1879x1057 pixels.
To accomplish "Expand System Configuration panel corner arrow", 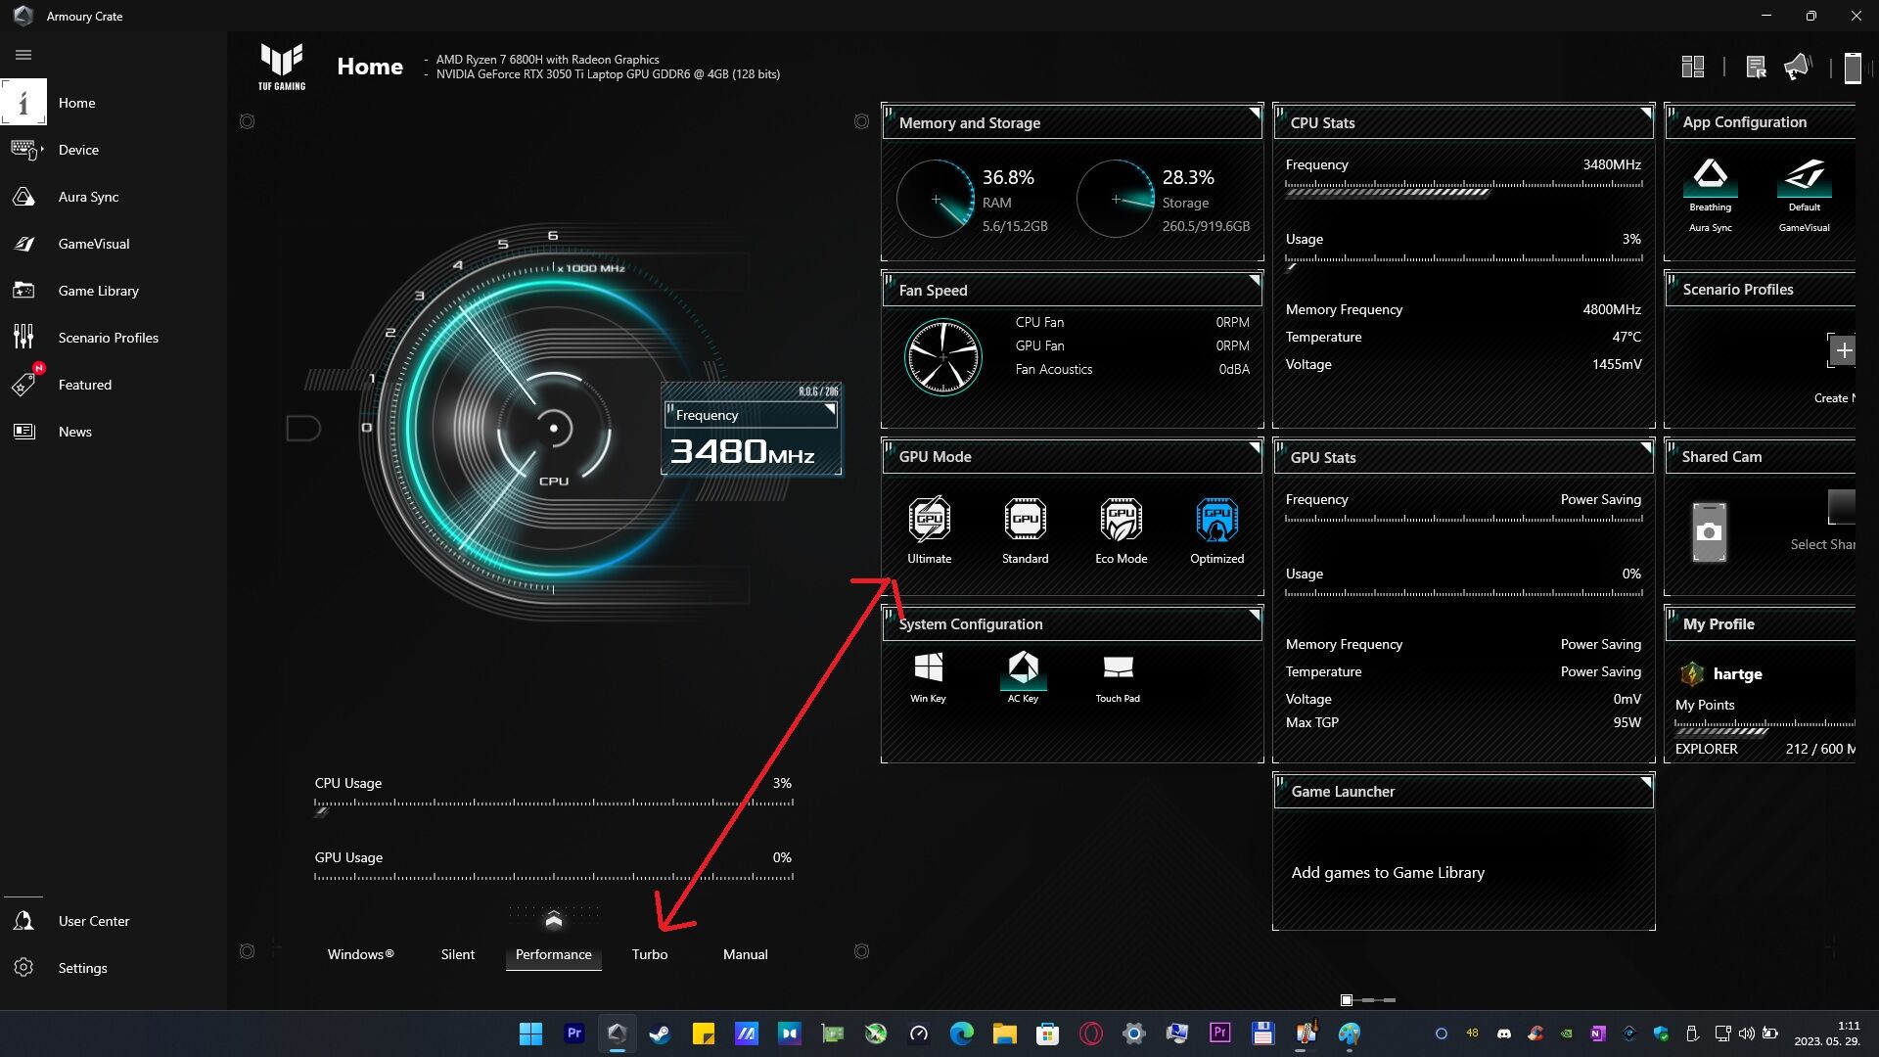I will click(1254, 615).
